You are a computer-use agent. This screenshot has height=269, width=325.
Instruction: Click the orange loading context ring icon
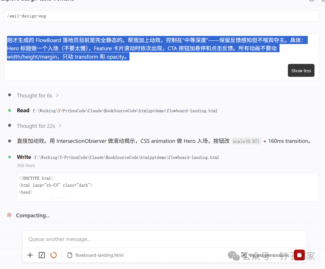point(54,255)
